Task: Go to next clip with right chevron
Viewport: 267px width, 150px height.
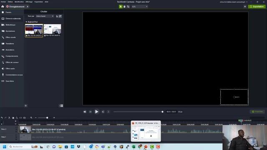Action: point(108,112)
